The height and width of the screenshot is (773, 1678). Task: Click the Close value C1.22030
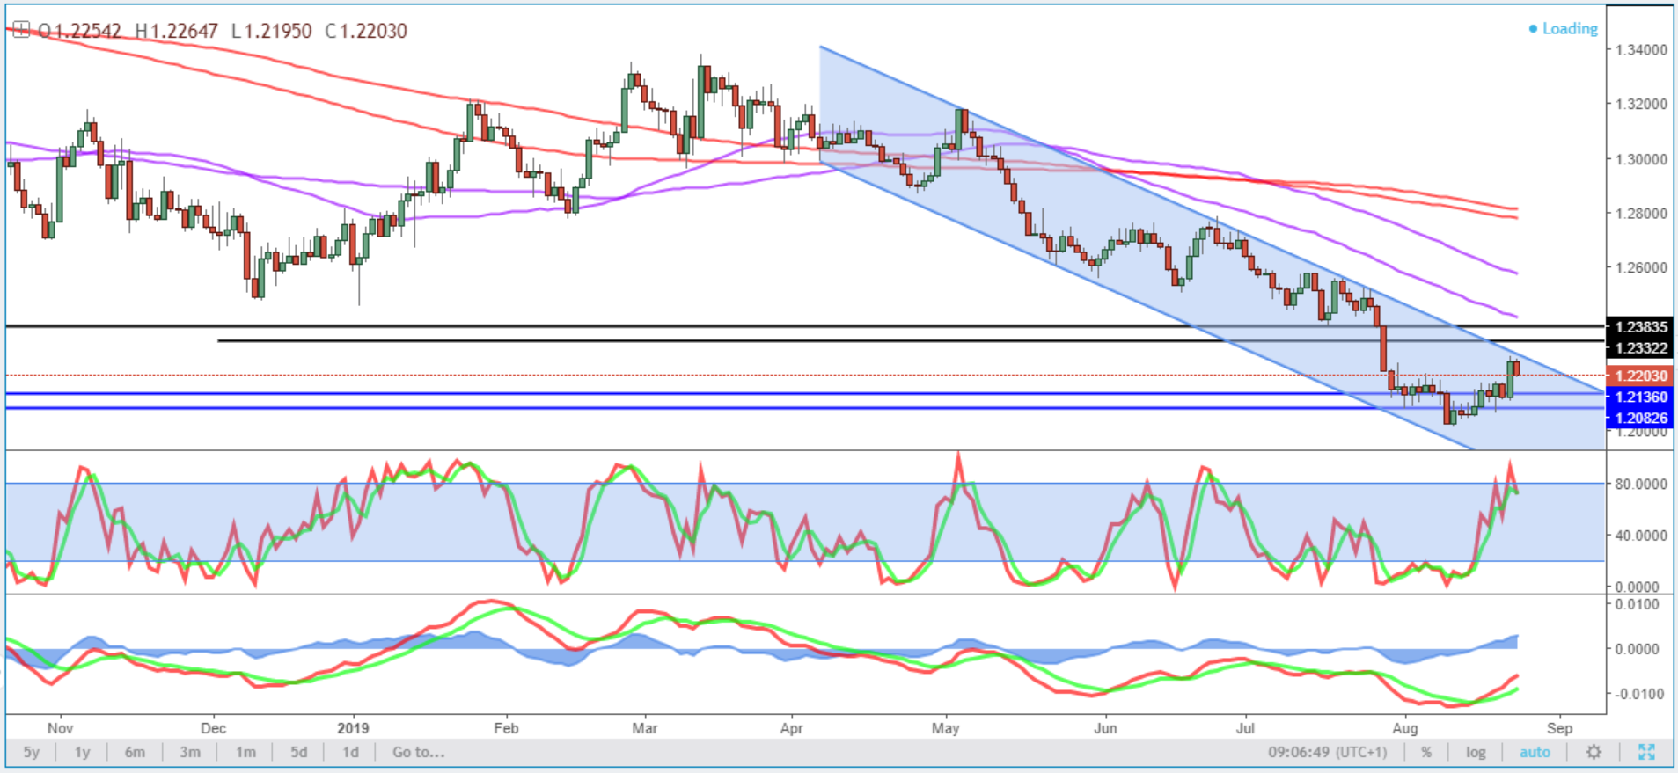[x=366, y=31]
